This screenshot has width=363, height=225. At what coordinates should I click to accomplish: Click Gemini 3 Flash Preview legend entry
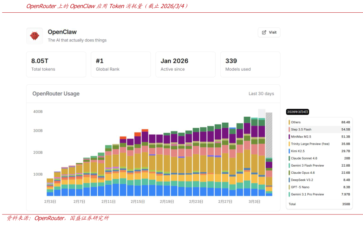pyautogui.click(x=307, y=166)
